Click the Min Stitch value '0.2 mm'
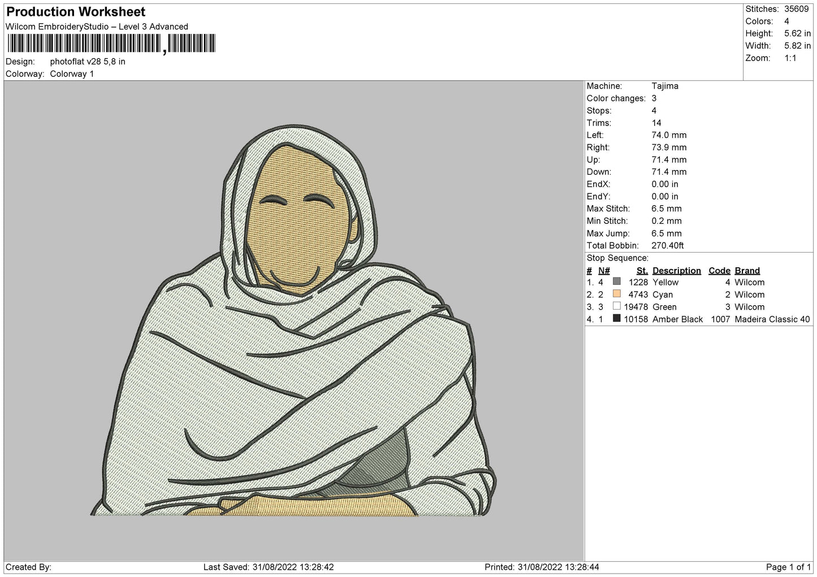This screenshot has width=817, height=577. (x=667, y=221)
